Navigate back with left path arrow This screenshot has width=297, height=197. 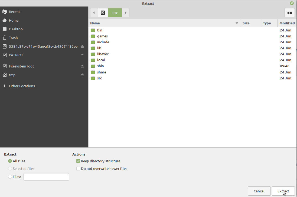[x=94, y=13]
